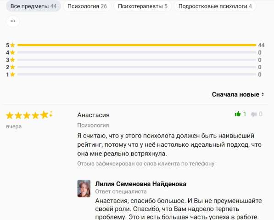Dislike Анастасия's review with thumbs-down icon

pos(253,114)
